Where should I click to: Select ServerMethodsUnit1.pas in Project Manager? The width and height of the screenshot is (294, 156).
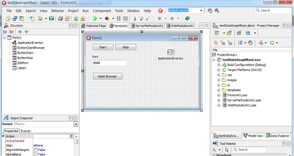(244, 100)
